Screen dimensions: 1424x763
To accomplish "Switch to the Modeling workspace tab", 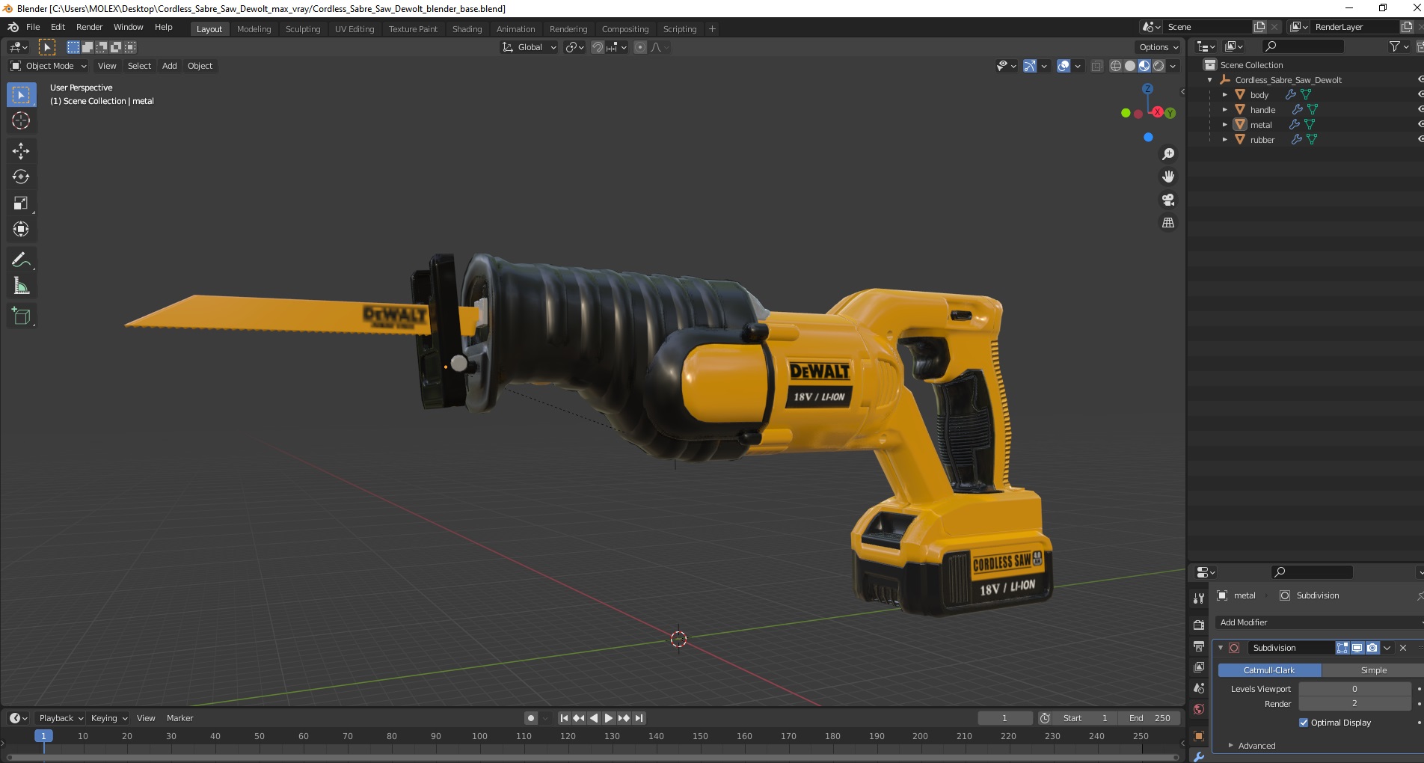I will pos(254,29).
